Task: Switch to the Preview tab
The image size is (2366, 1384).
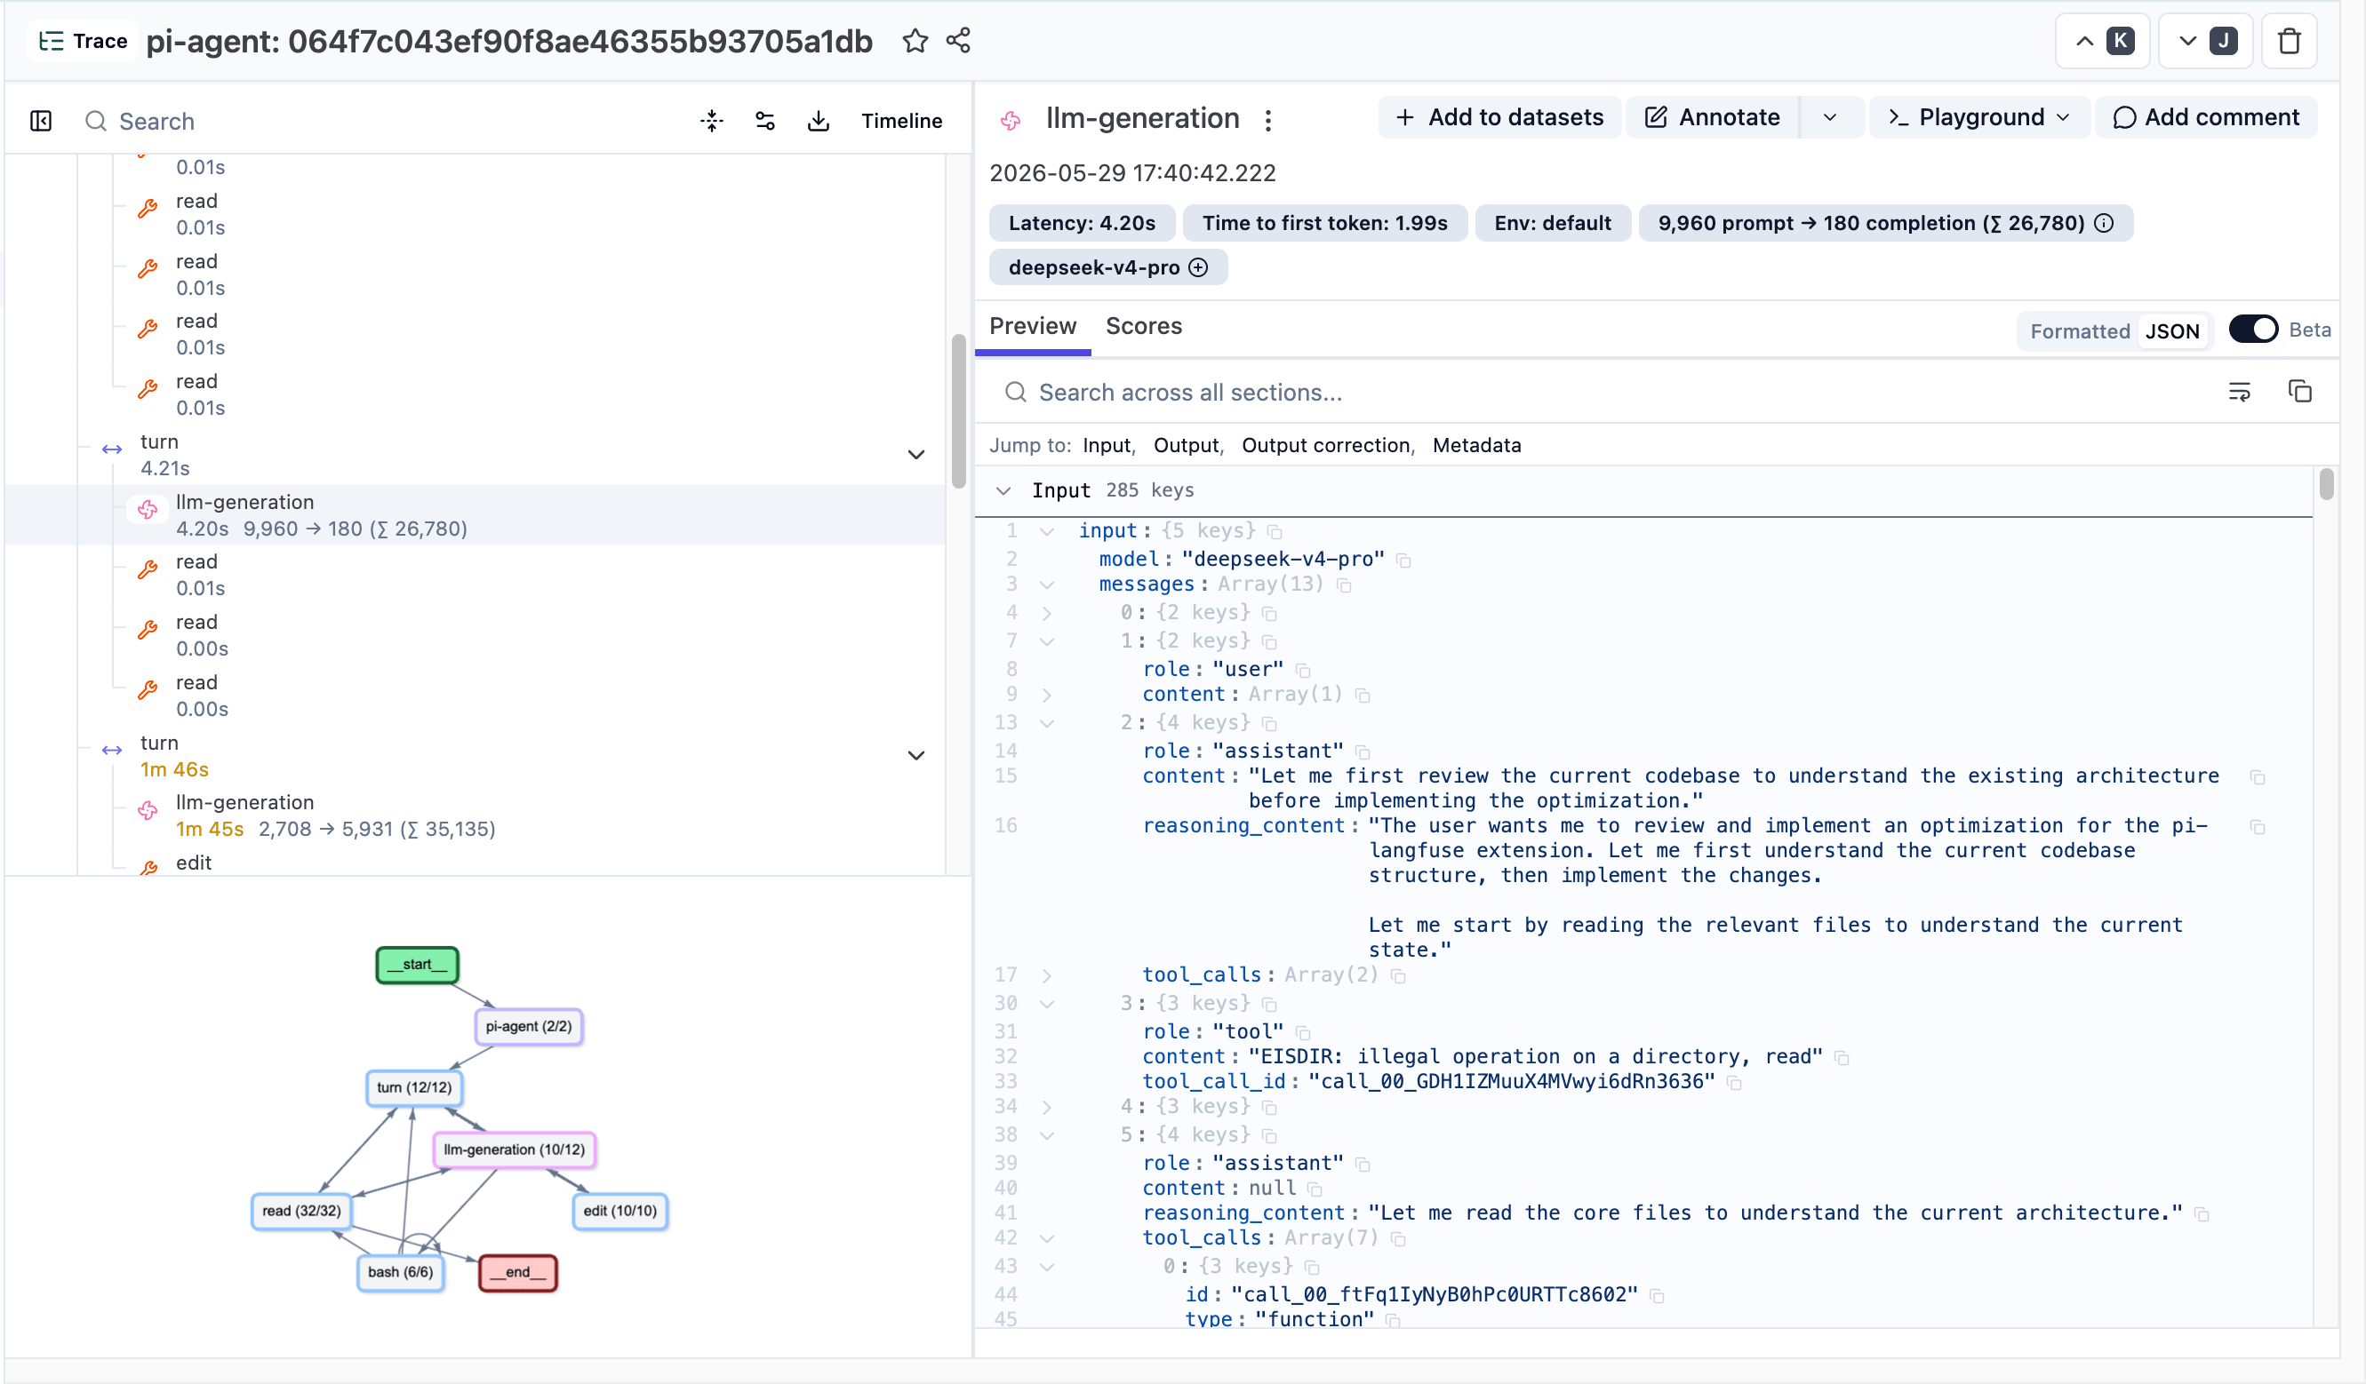Action: (x=1033, y=327)
